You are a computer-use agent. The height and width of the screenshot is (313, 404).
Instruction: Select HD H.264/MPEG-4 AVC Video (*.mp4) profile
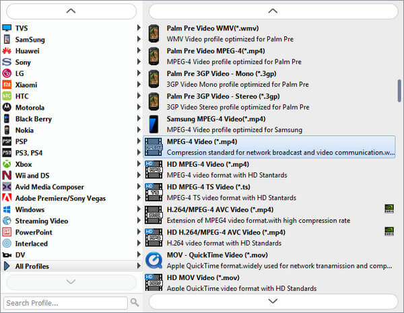(x=269, y=238)
